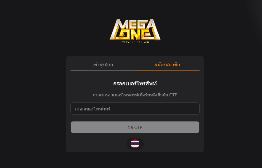Click the ขอ OTP button
The width and height of the screenshot is (262, 168).
[135, 127]
